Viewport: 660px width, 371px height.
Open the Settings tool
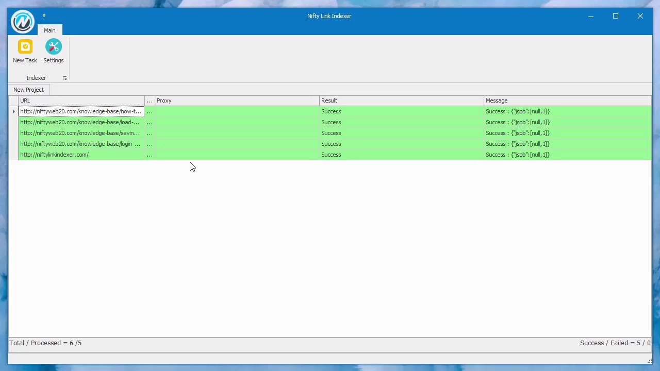(53, 52)
